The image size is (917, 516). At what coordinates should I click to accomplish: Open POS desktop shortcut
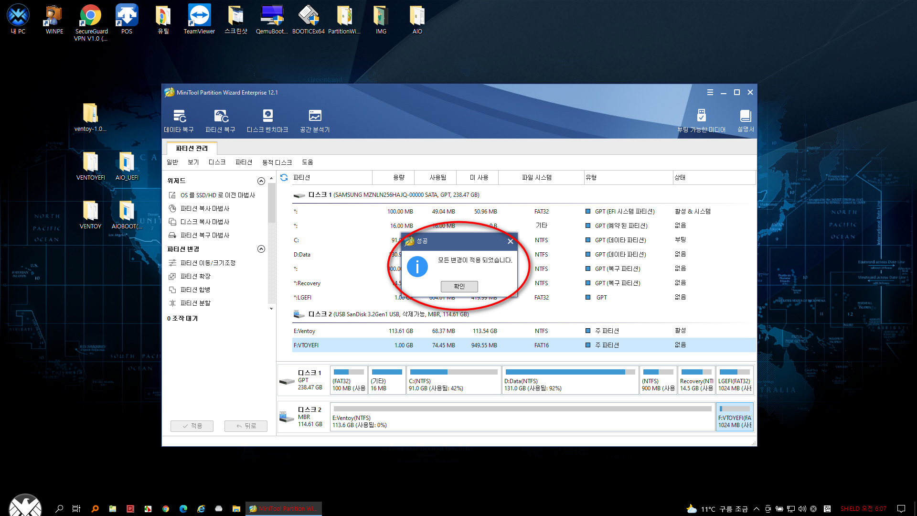127,20
